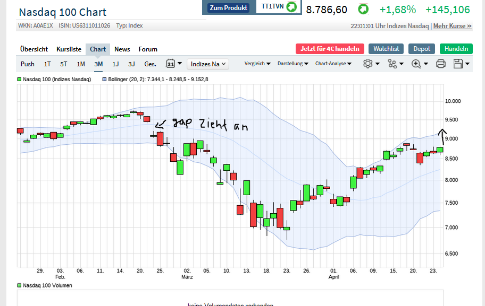This screenshot has width=485, height=306.
Task: Refresh the quote with the green refresh icon
Action: [364, 9]
